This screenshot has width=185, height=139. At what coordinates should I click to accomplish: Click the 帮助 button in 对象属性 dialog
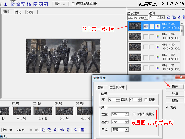pos(175,101)
